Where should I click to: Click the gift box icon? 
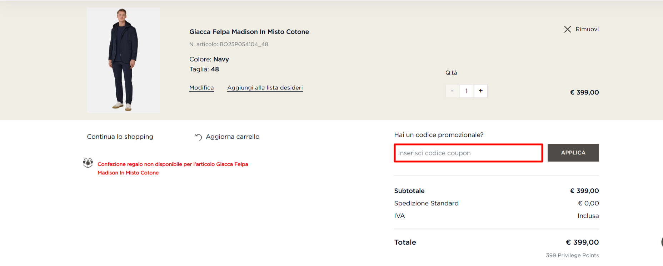pyautogui.click(x=88, y=163)
